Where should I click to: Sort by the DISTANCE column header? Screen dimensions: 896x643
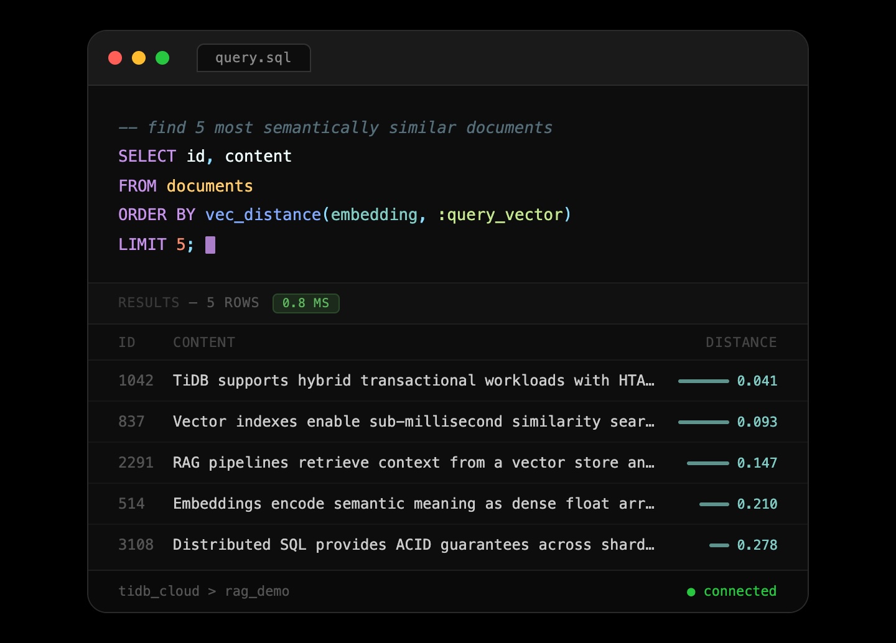coord(740,343)
